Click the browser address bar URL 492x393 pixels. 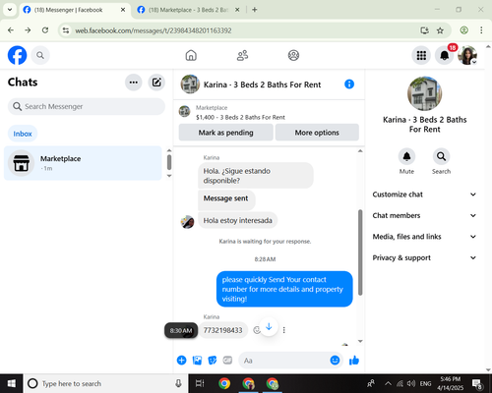[x=154, y=30]
